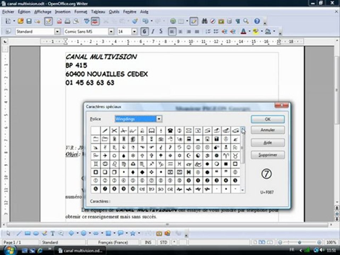Pick the scissors symbol in the character grid
The height and width of the screenshot is (255, 340).
tap(114, 131)
